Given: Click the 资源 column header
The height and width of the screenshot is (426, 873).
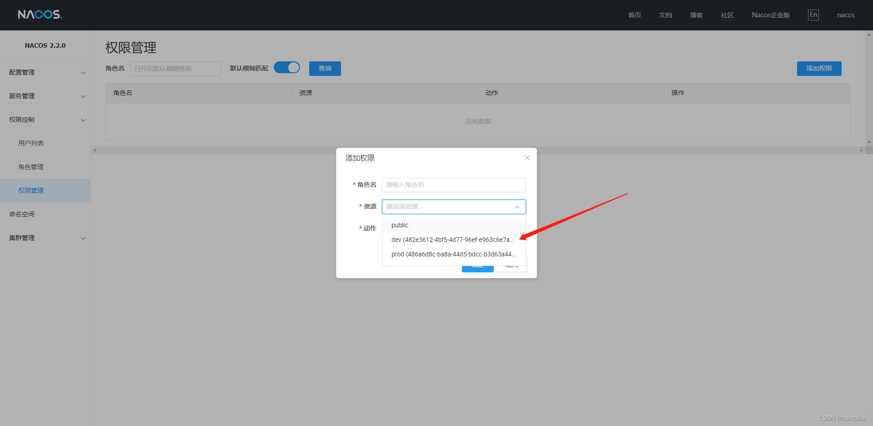Looking at the screenshot, I should [x=385, y=93].
